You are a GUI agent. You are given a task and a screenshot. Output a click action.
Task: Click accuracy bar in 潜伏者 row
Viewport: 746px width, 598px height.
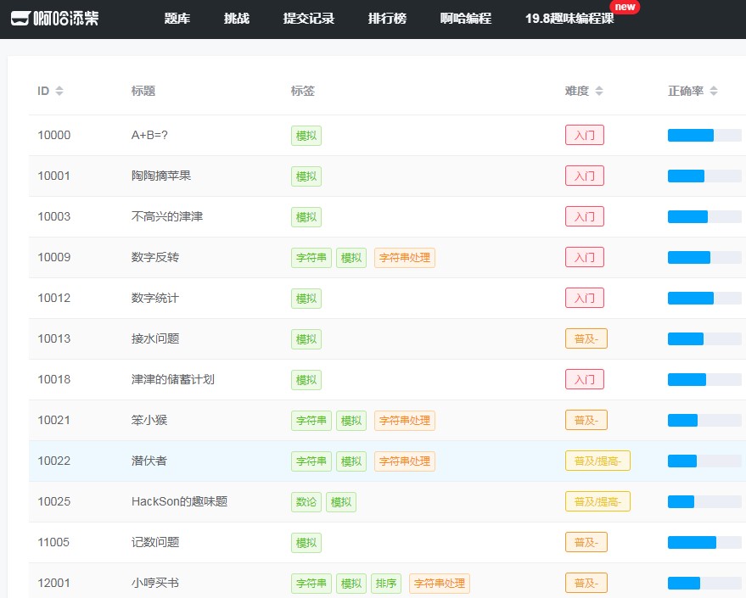click(704, 461)
